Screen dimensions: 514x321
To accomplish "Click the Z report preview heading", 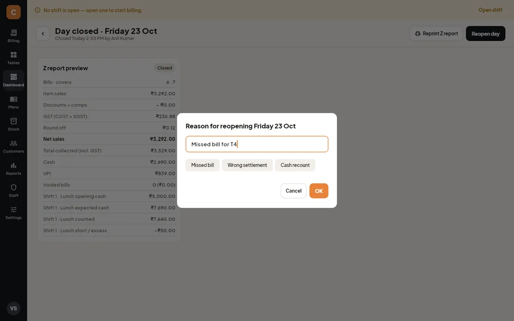I will (x=65, y=68).
